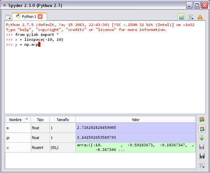
Task: Click the 'float' type cell in row e
Action: [40, 128]
